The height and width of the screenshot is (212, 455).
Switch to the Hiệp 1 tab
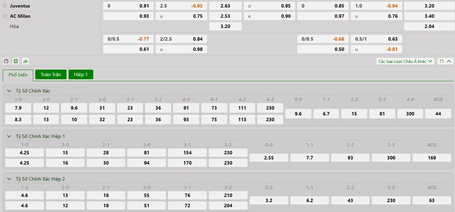click(x=81, y=74)
